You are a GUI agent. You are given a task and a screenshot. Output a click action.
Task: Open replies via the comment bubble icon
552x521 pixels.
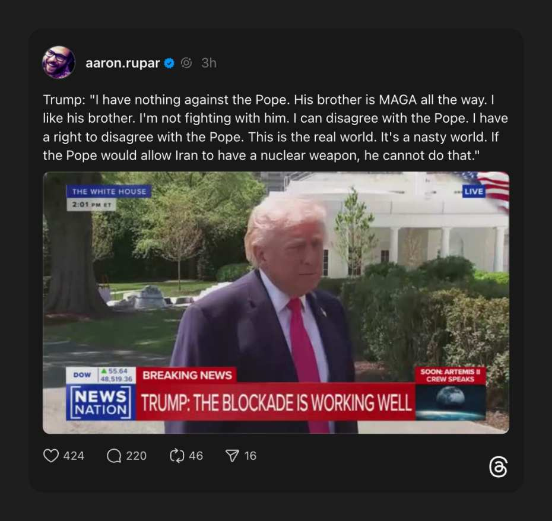pyautogui.click(x=114, y=456)
